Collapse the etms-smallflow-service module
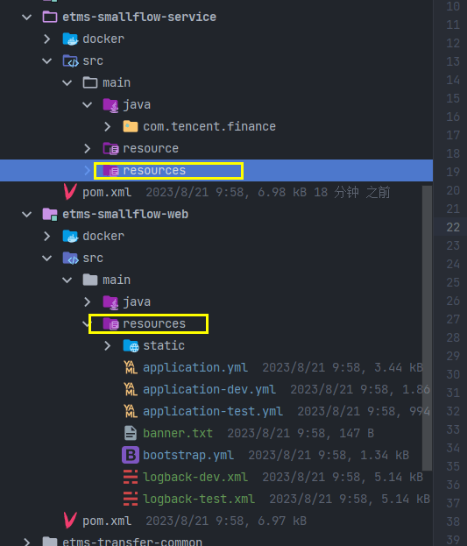This screenshot has width=467, height=546. 27,17
